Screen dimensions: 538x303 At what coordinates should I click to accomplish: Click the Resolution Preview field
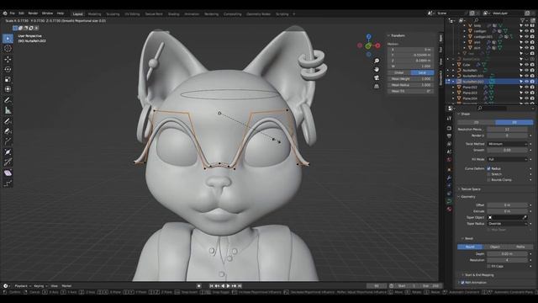tap(507, 130)
